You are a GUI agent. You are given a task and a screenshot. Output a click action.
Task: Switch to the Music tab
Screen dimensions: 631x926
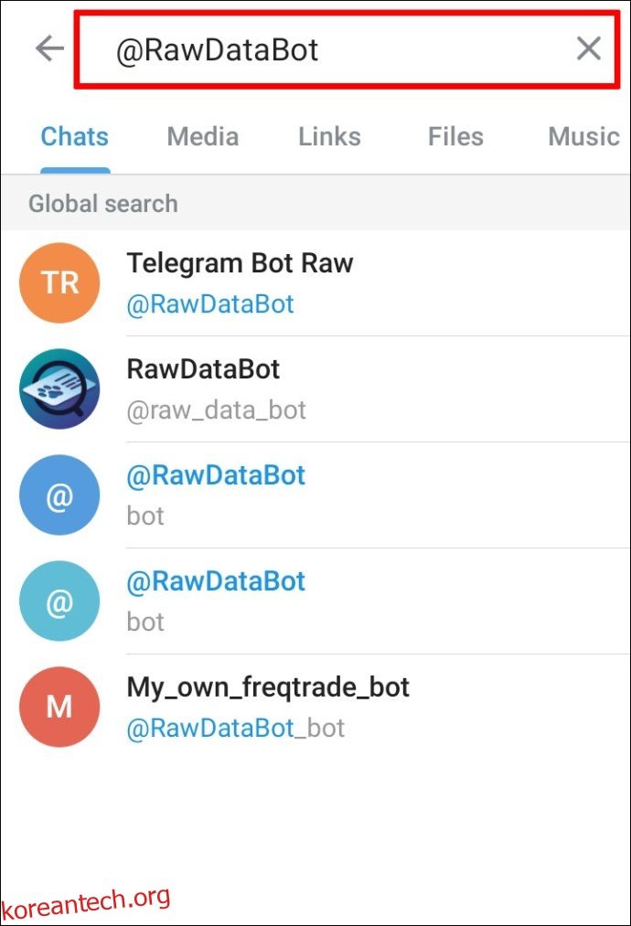(583, 137)
